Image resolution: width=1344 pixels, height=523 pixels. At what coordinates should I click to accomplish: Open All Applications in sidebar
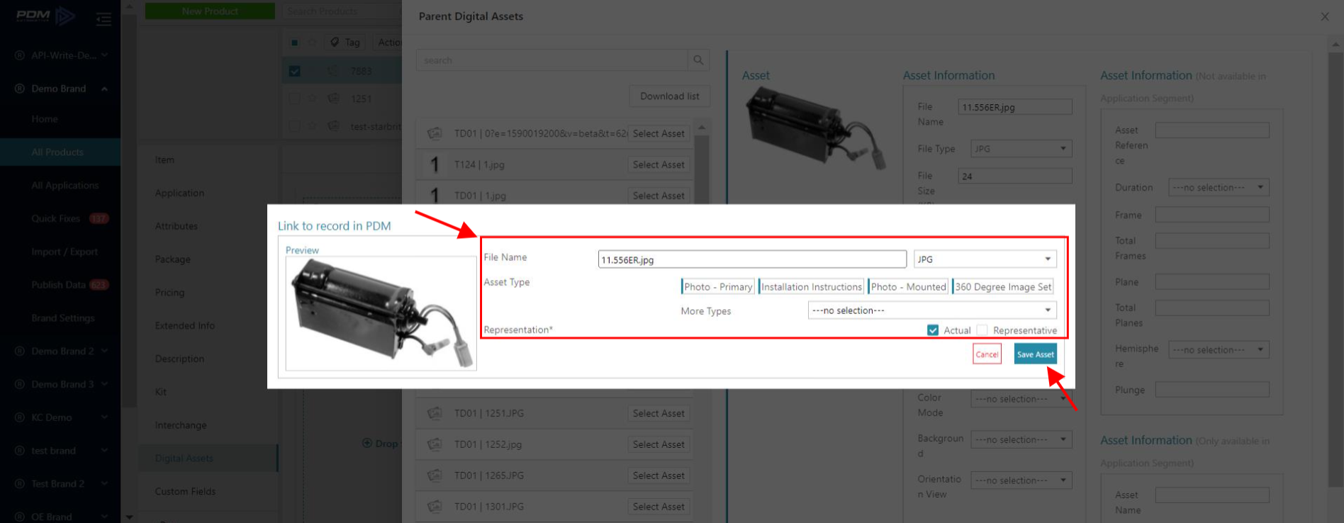point(65,186)
